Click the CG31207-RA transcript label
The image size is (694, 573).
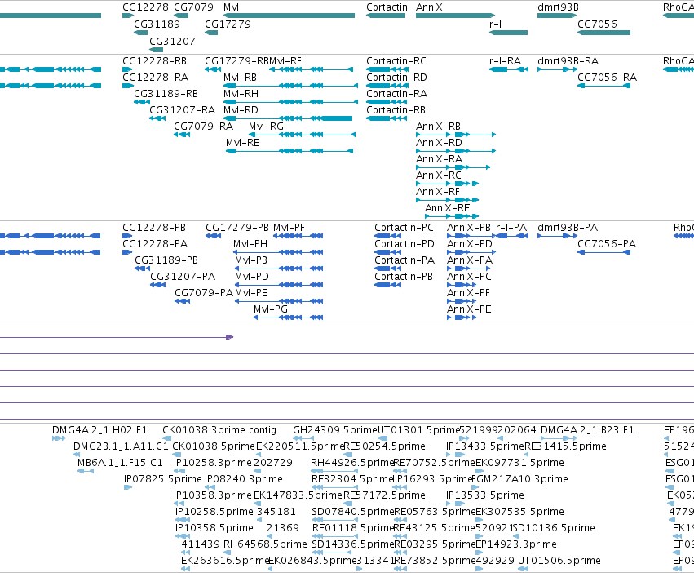(183, 110)
